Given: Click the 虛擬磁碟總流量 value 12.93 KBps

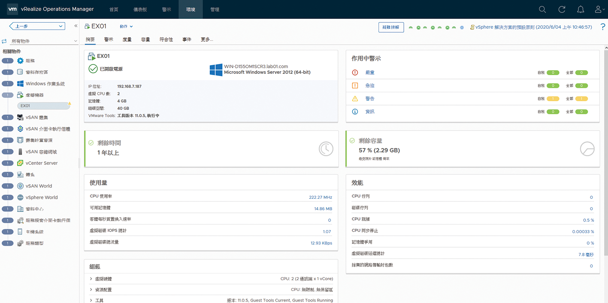Looking at the screenshot, I should click(x=321, y=243).
